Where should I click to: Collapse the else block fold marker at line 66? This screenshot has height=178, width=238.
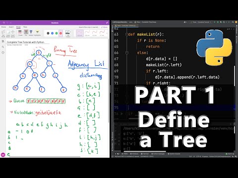coord(127,53)
